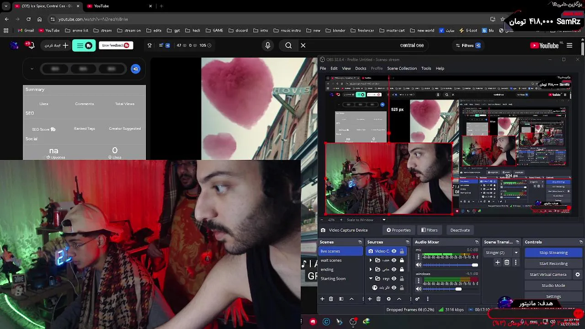585x329 pixels.
Task: Go to browser home page
Action: tap(39, 19)
